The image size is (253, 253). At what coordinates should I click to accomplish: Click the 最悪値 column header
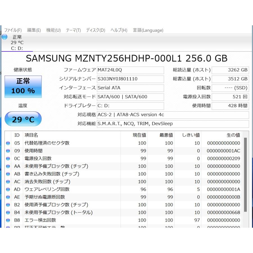(x=161, y=135)
